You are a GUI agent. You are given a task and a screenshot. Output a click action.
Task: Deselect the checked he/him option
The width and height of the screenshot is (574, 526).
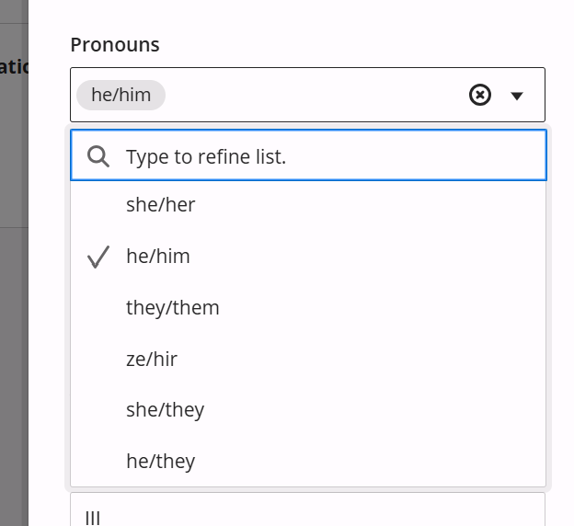point(308,257)
